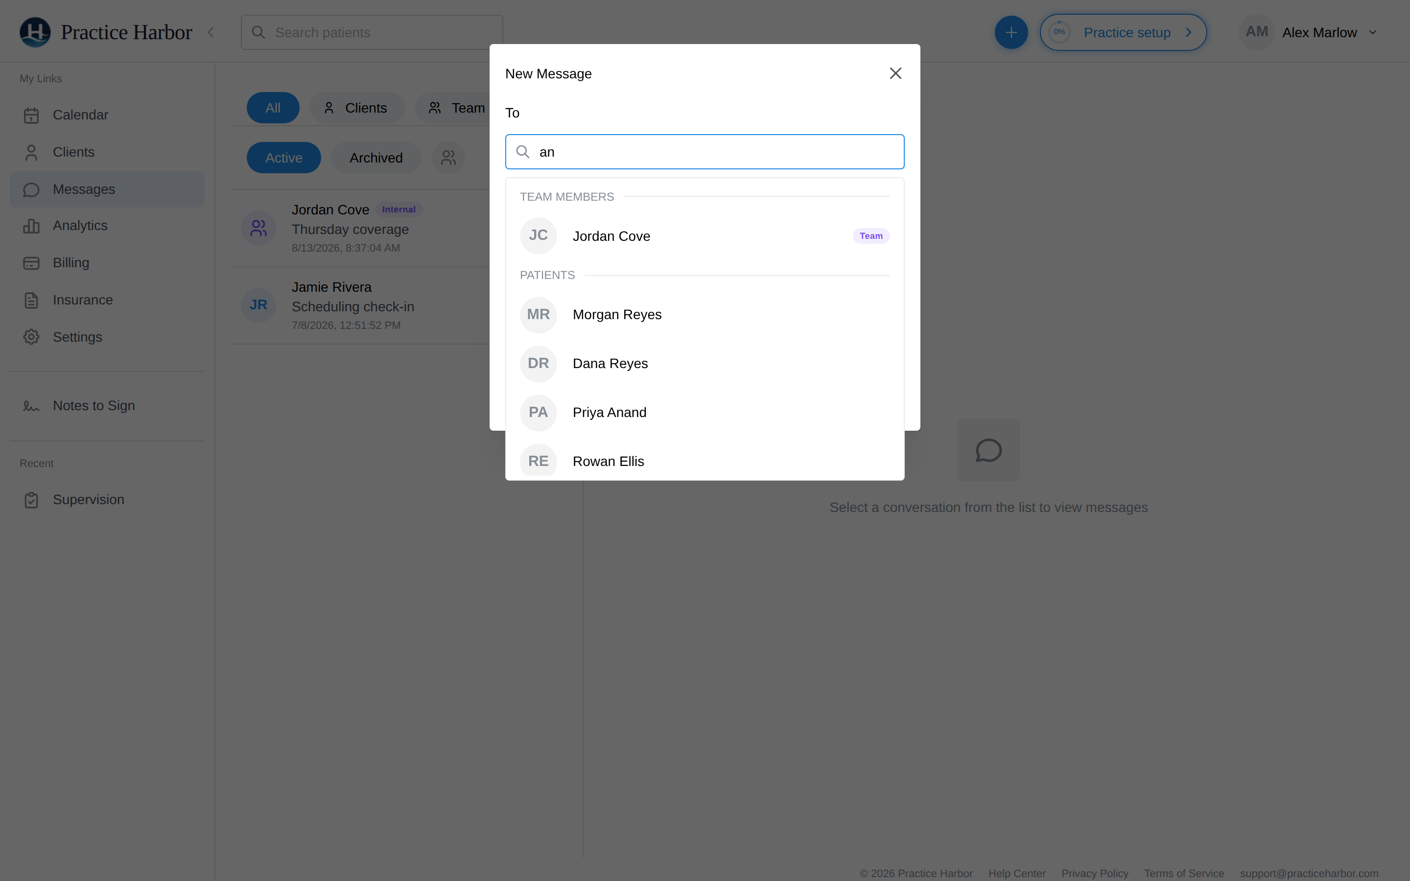Image resolution: width=1410 pixels, height=881 pixels.
Task: Click the To recipient search field
Action: pyautogui.click(x=705, y=152)
